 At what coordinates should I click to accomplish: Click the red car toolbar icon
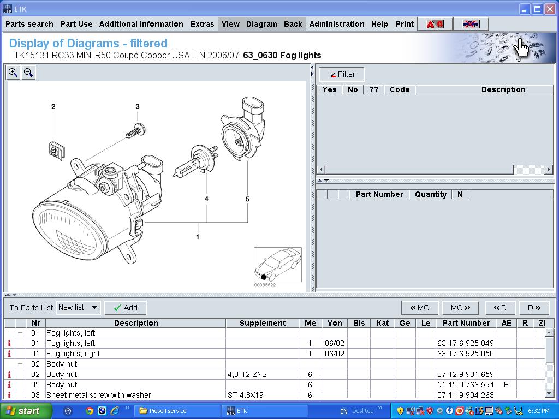tap(435, 24)
